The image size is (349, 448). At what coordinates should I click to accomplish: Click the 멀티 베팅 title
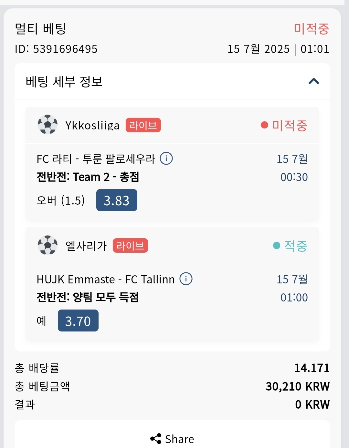[40, 28]
